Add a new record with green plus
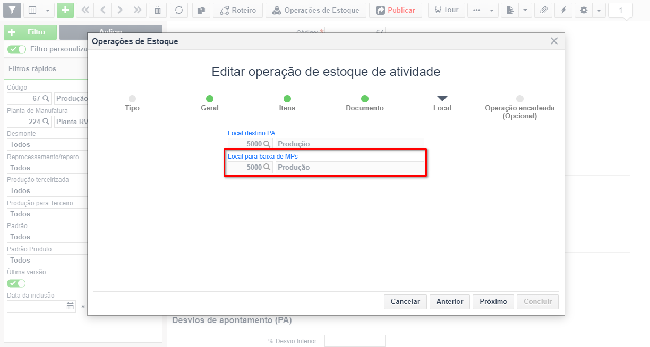This screenshot has height=347, width=650. pyautogui.click(x=65, y=10)
